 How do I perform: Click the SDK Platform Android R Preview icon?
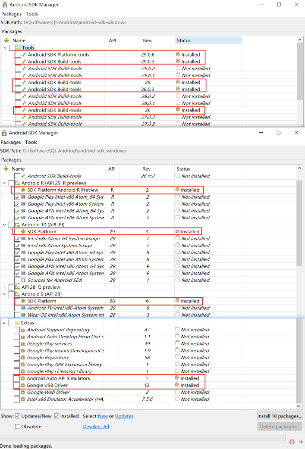pos(23,190)
